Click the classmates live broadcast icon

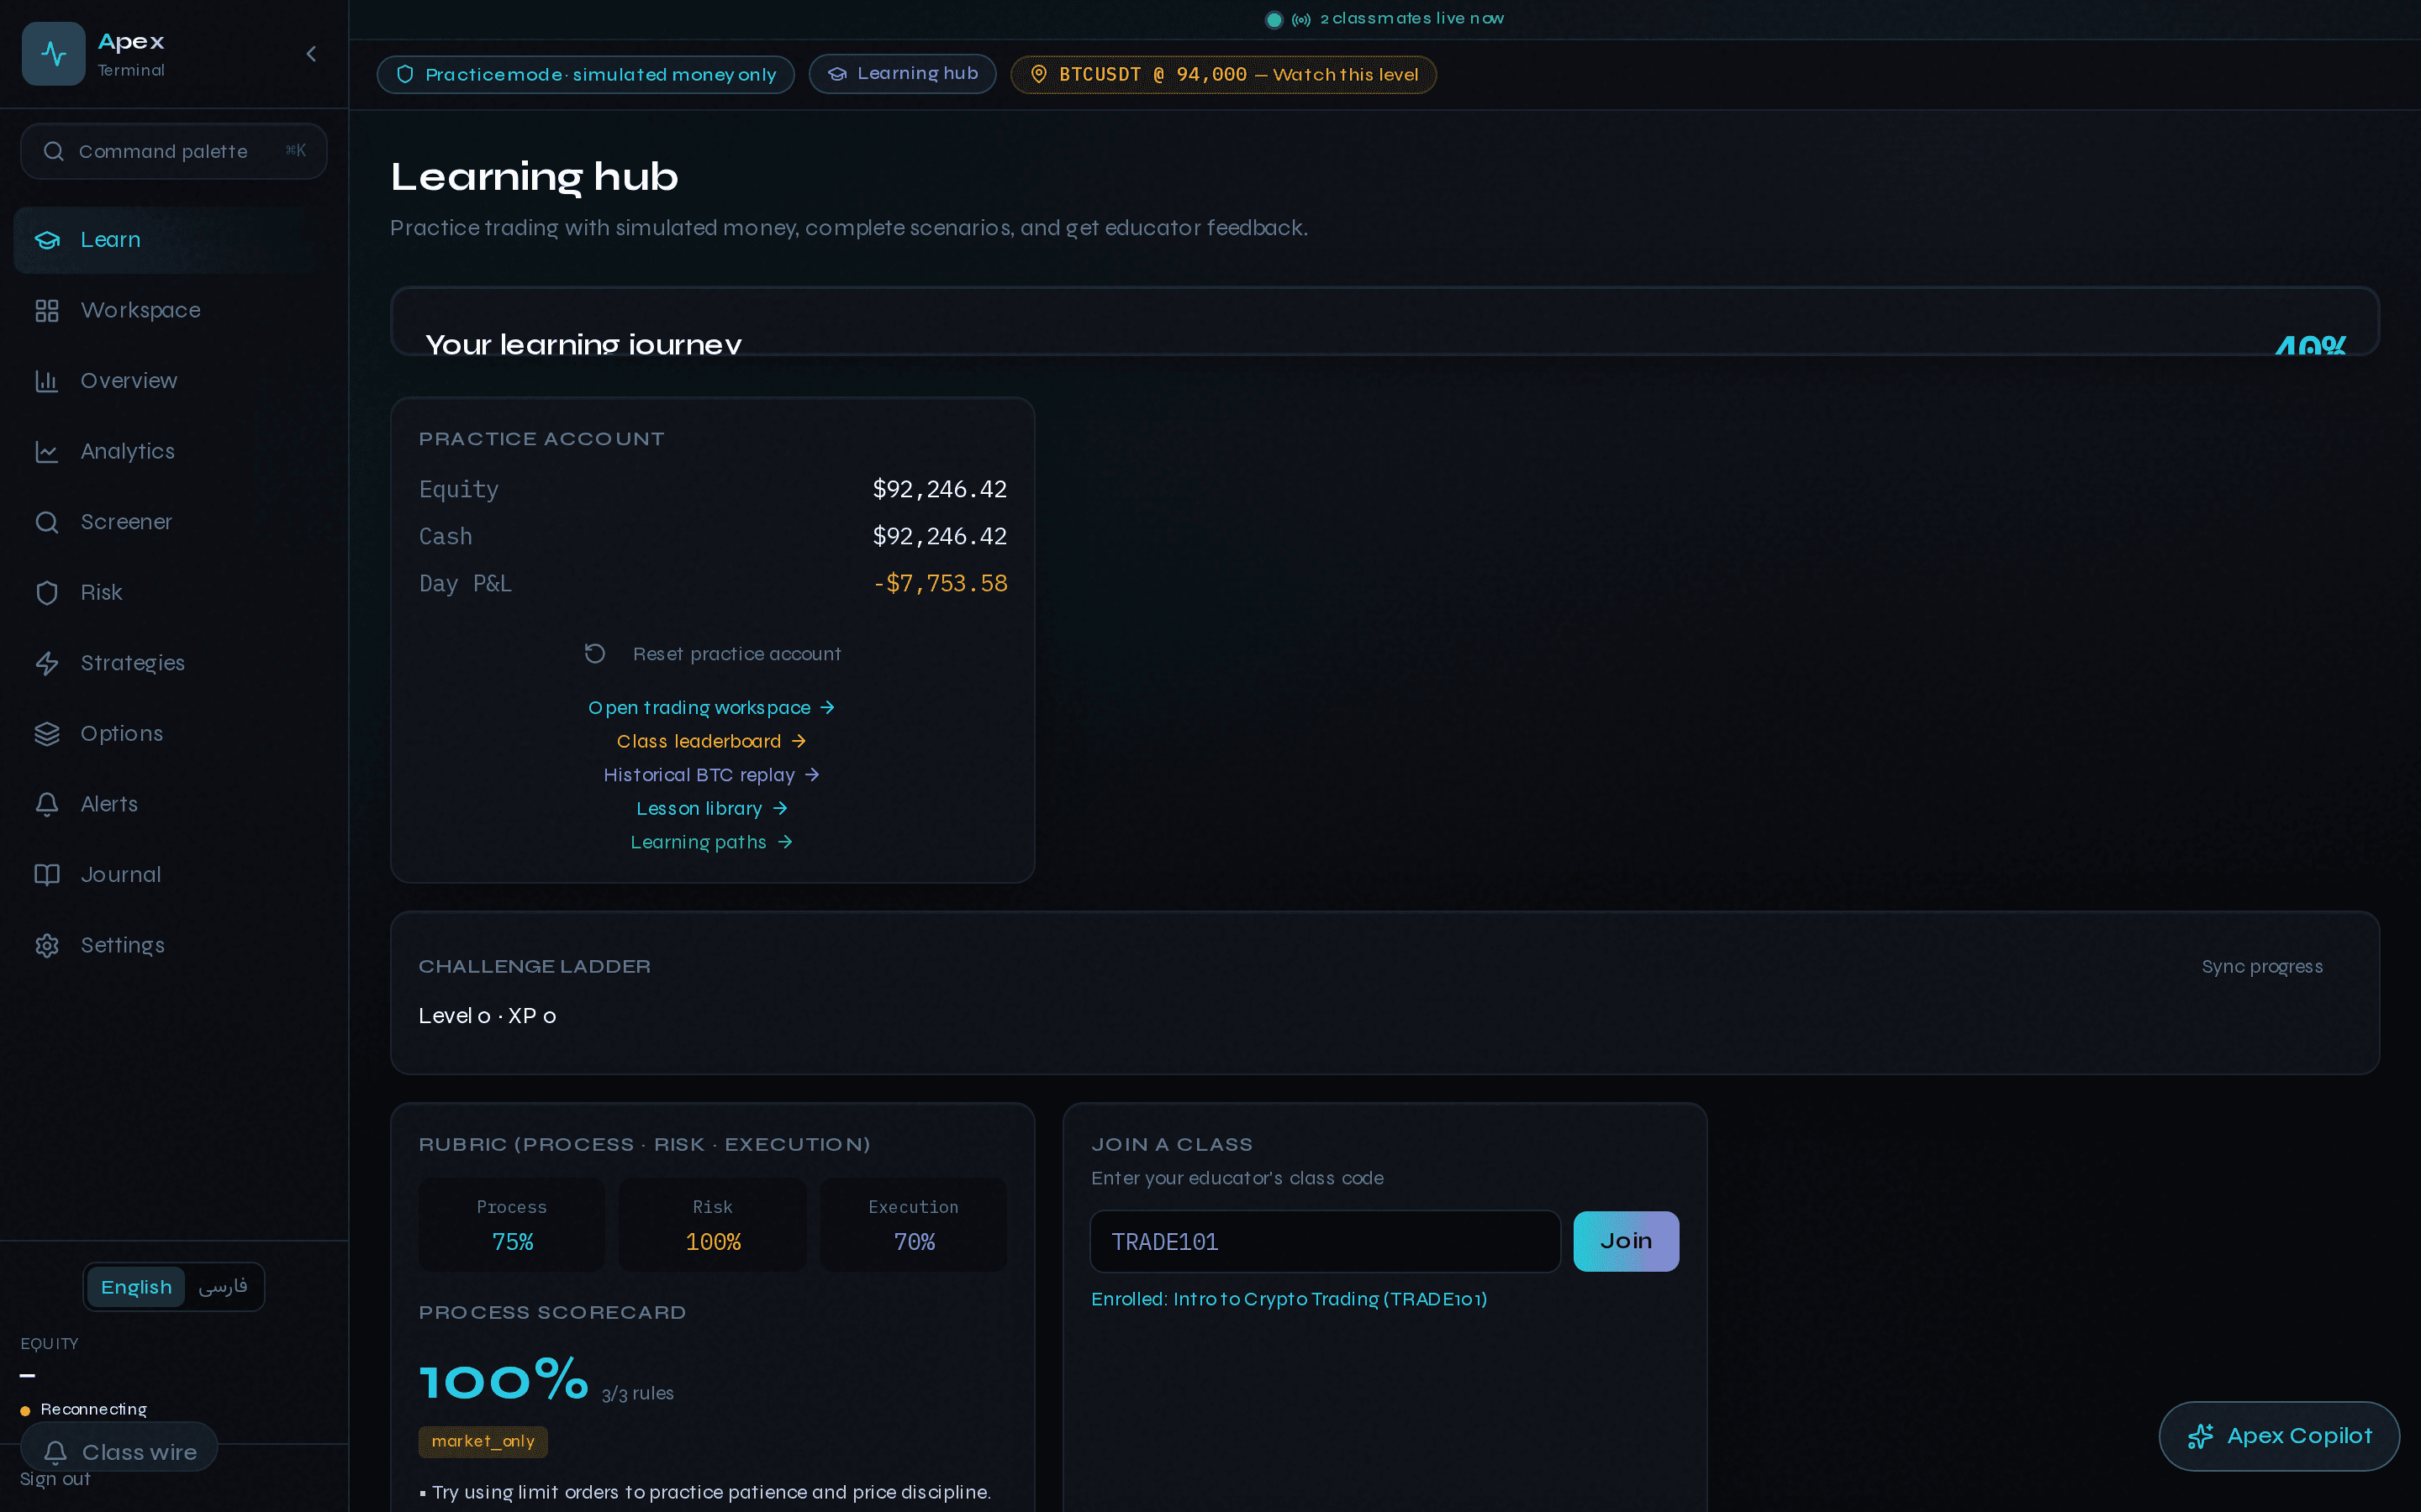(x=1301, y=19)
